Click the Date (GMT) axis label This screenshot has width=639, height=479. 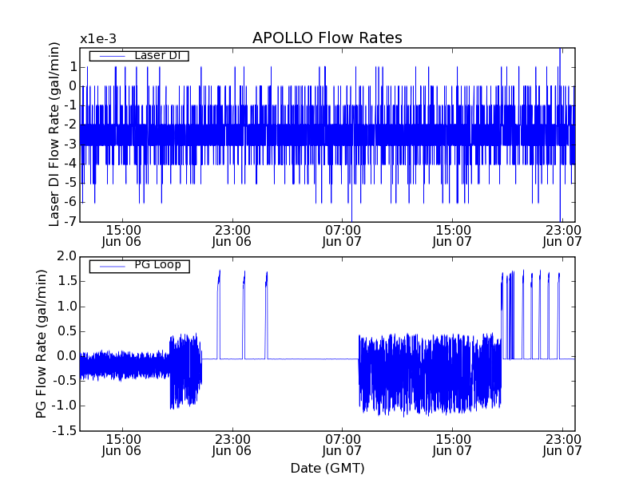[327, 468]
